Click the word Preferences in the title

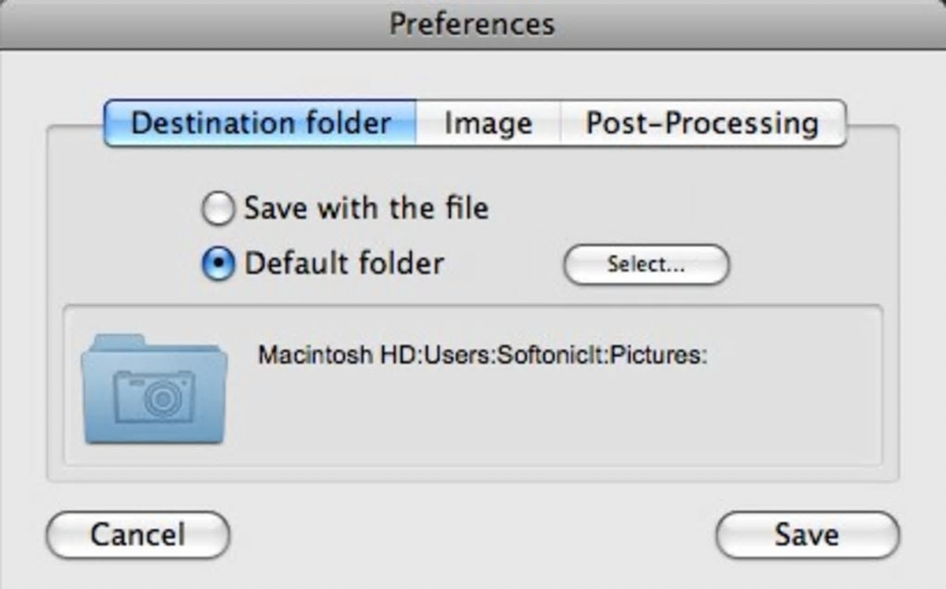pos(472,23)
